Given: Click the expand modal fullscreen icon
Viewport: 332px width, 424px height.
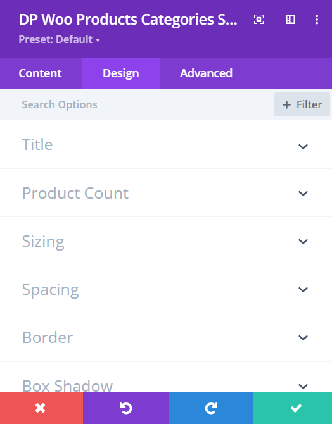Looking at the screenshot, I should click(259, 20).
